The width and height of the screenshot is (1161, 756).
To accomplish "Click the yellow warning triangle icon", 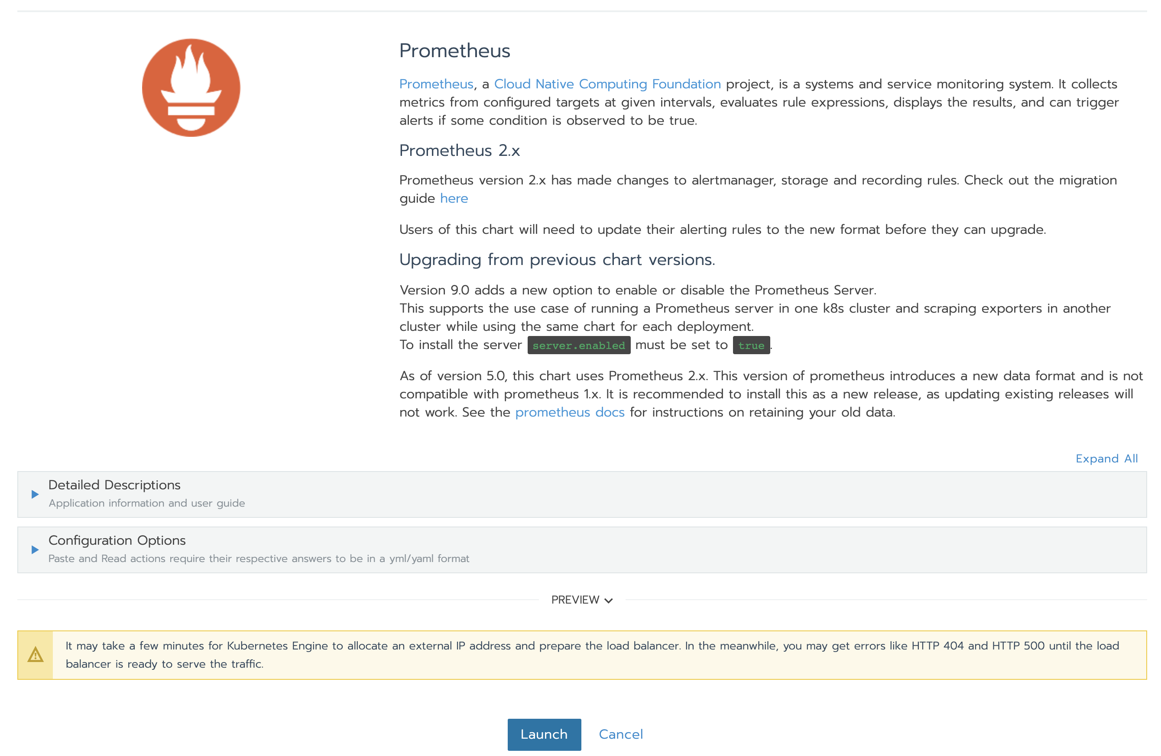I will [36, 655].
